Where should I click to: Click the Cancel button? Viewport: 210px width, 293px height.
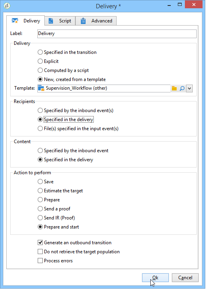tap(185, 278)
